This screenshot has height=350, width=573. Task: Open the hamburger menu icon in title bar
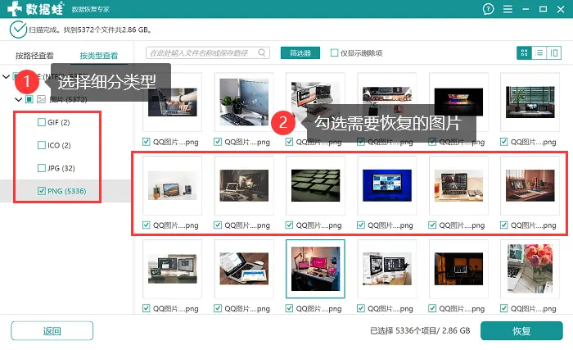[508, 9]
